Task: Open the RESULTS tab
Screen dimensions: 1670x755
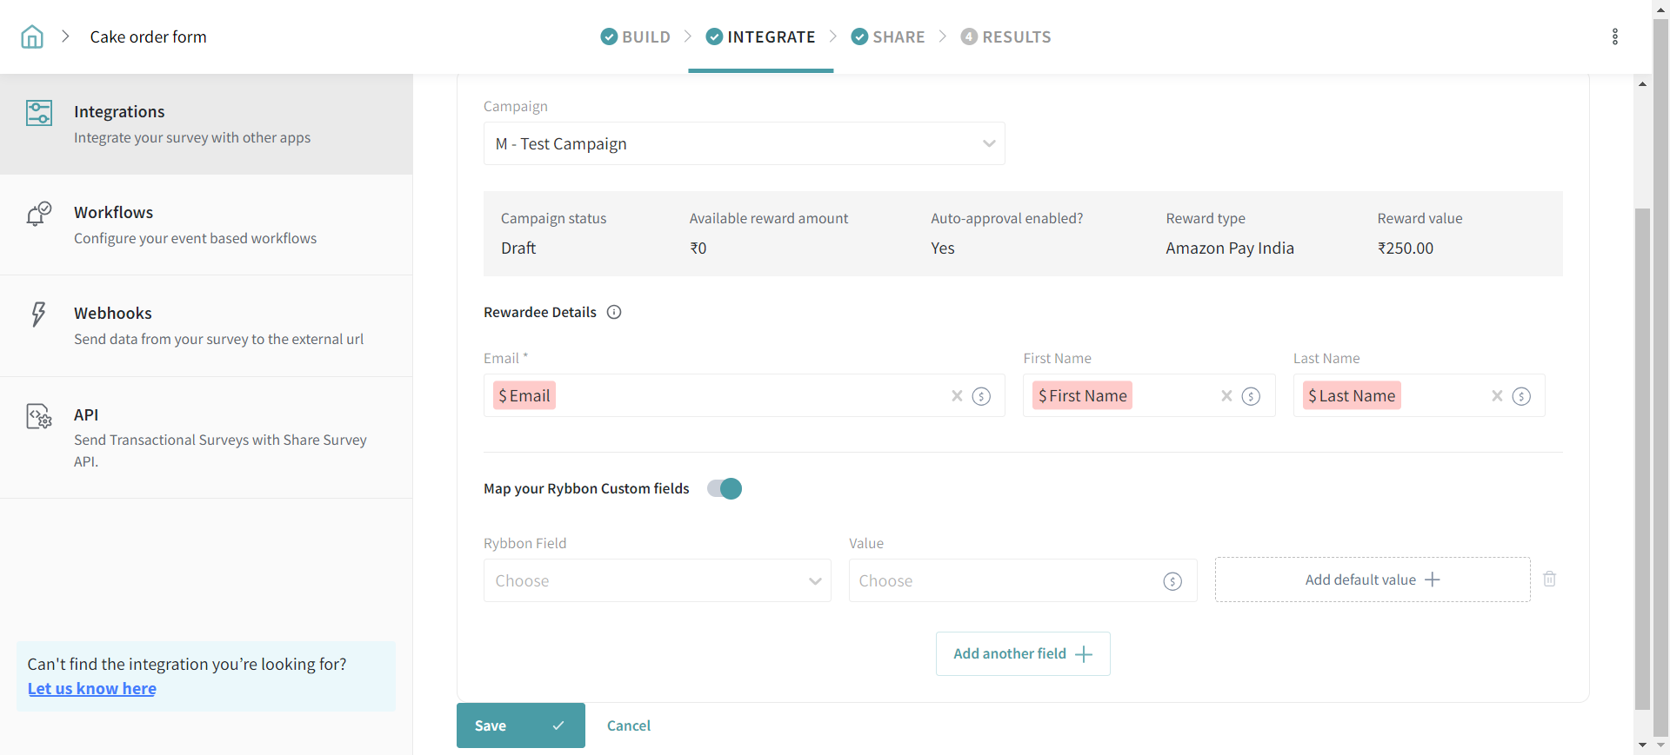Action: coord(1006,36)
